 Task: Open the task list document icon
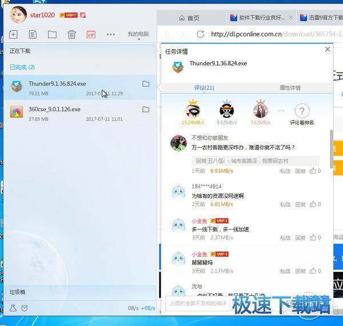point(33,34)
